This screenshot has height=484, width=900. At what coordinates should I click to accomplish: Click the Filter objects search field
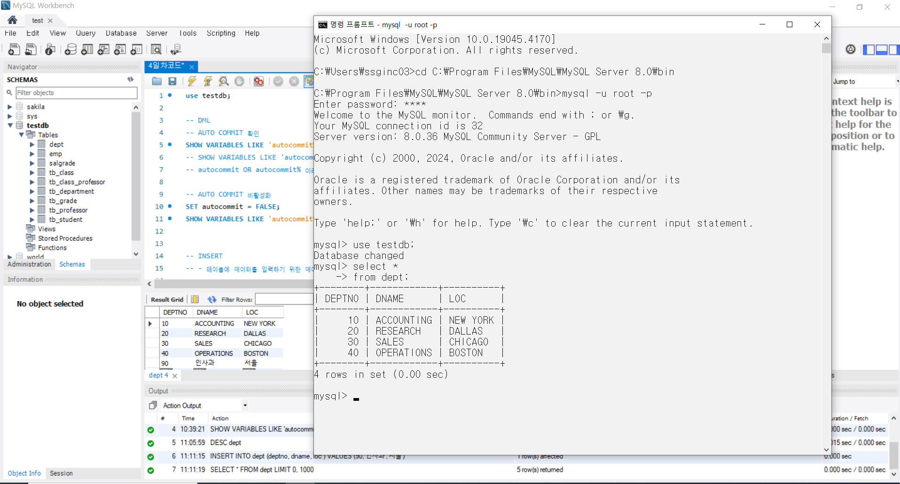pyautogui.click(x=77, y=93)
